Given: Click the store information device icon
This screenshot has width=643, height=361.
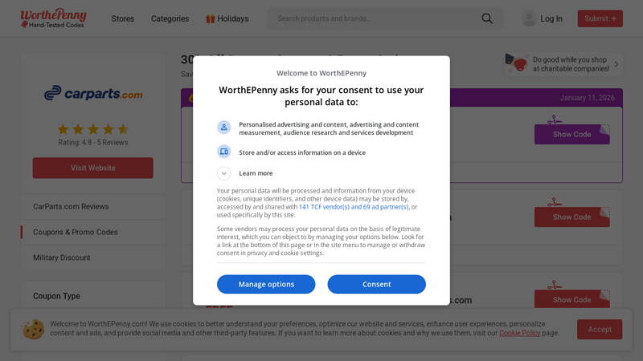Looking at the screenshot, I should [223, 152].
